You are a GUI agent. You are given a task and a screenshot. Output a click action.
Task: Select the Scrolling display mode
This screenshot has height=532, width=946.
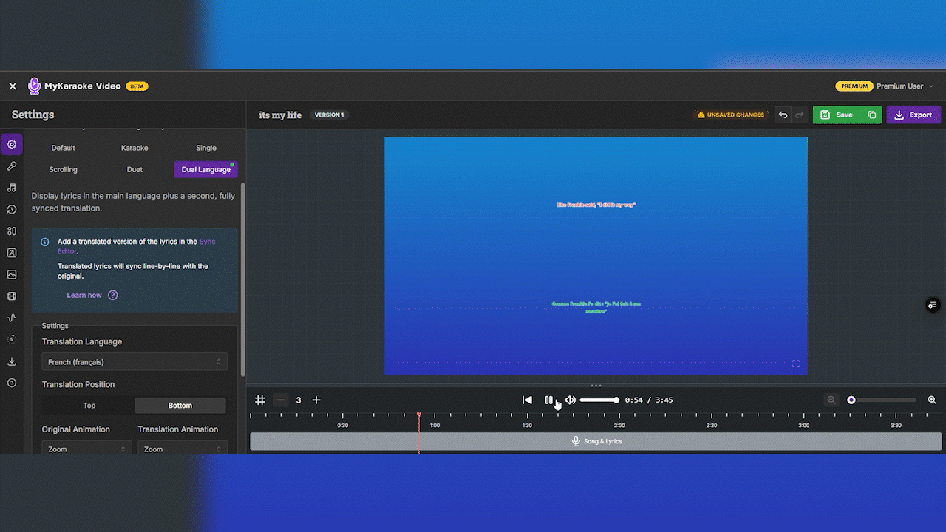point(63,169)
